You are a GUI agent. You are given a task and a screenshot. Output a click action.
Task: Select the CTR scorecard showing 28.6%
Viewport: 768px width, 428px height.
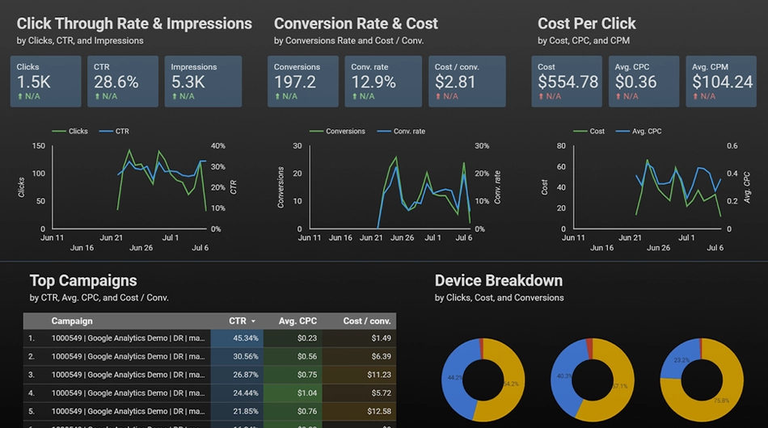[x=123, y=82]
